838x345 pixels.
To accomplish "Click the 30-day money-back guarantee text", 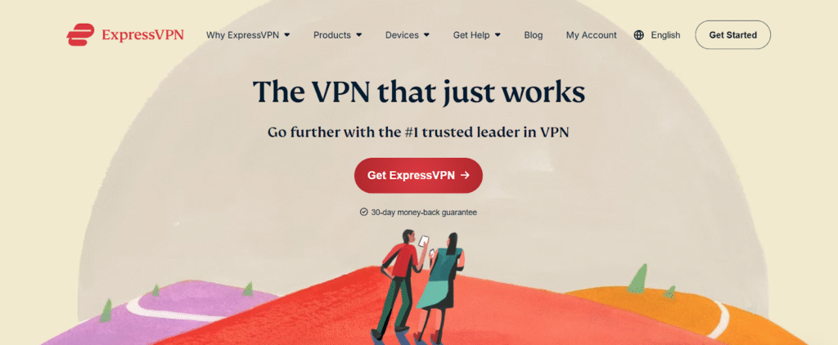I will click(424, 212).
